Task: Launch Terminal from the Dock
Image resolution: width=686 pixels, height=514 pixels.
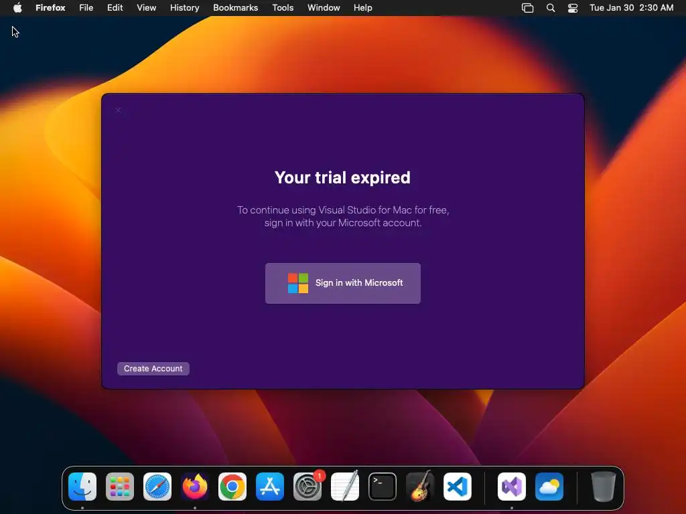Action: pos(383,487)
